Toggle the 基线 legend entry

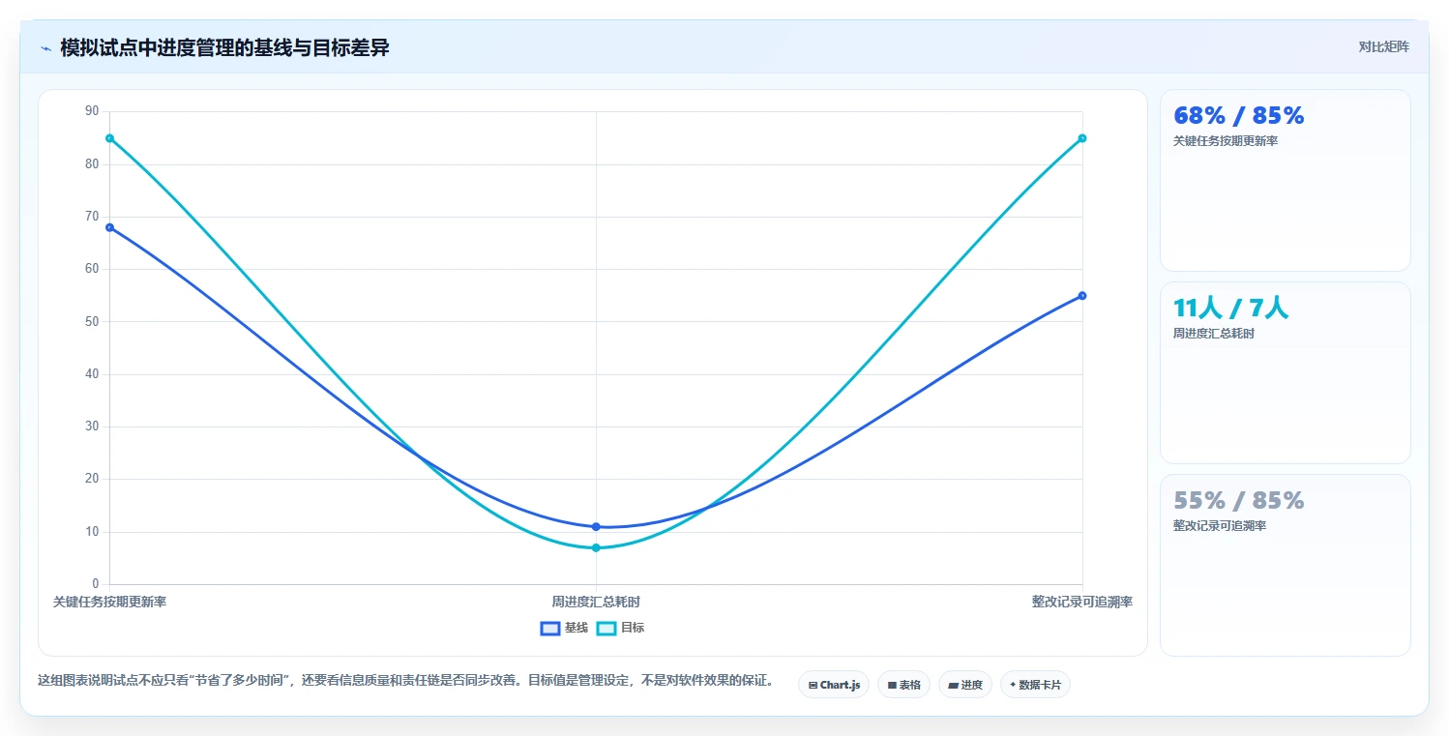point(565,628)
